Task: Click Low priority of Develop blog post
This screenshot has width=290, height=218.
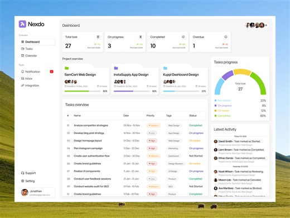Action: point(152,133)
